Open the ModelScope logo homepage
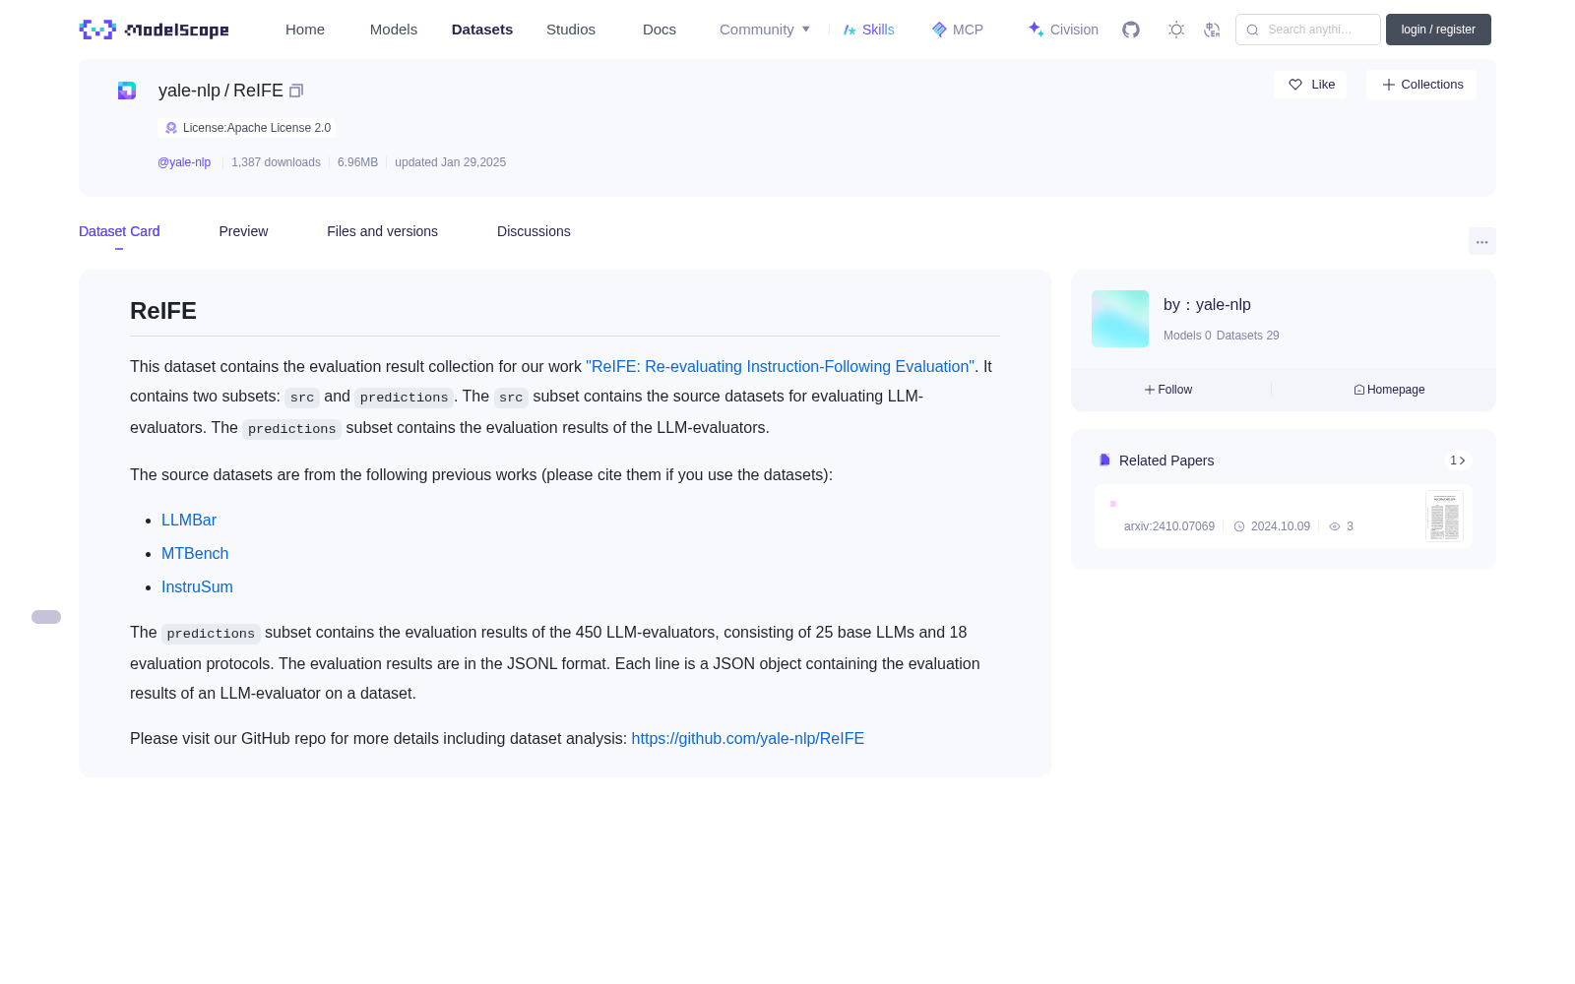1575x984 pixels. click(x=154, y=30)
